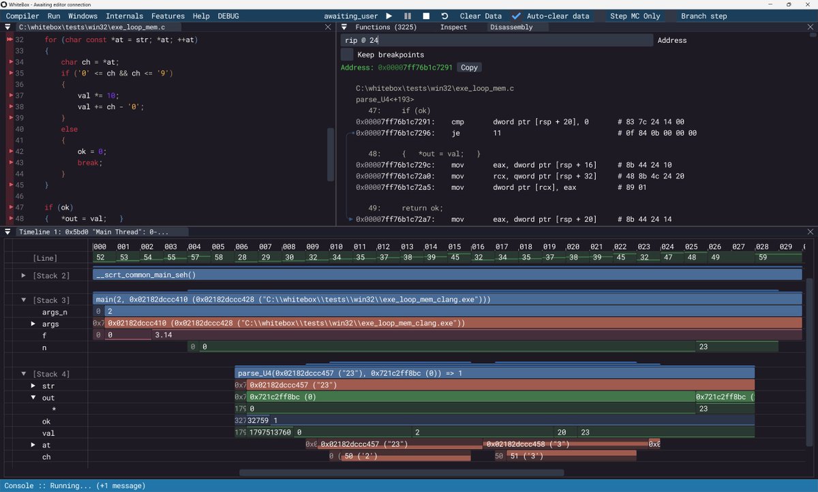This screenshot has width=818, height=492.
Task: Close the Functions/Disassembly panel
Action: point(810,27)
